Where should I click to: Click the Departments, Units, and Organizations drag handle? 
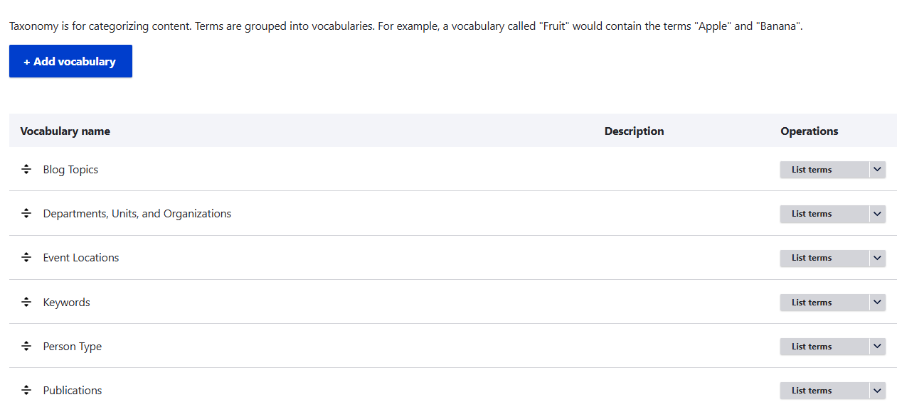coord(26,214)
